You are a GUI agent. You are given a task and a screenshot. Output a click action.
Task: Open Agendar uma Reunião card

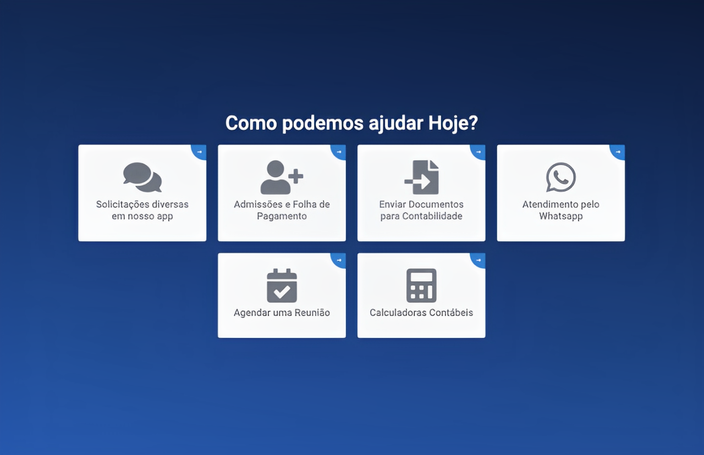coord(281,295)
